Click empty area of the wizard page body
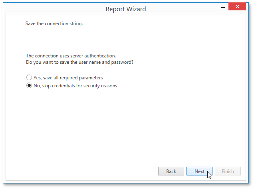Image resolution: width=254 pixels, height=189 pixels. pos(126,126)
